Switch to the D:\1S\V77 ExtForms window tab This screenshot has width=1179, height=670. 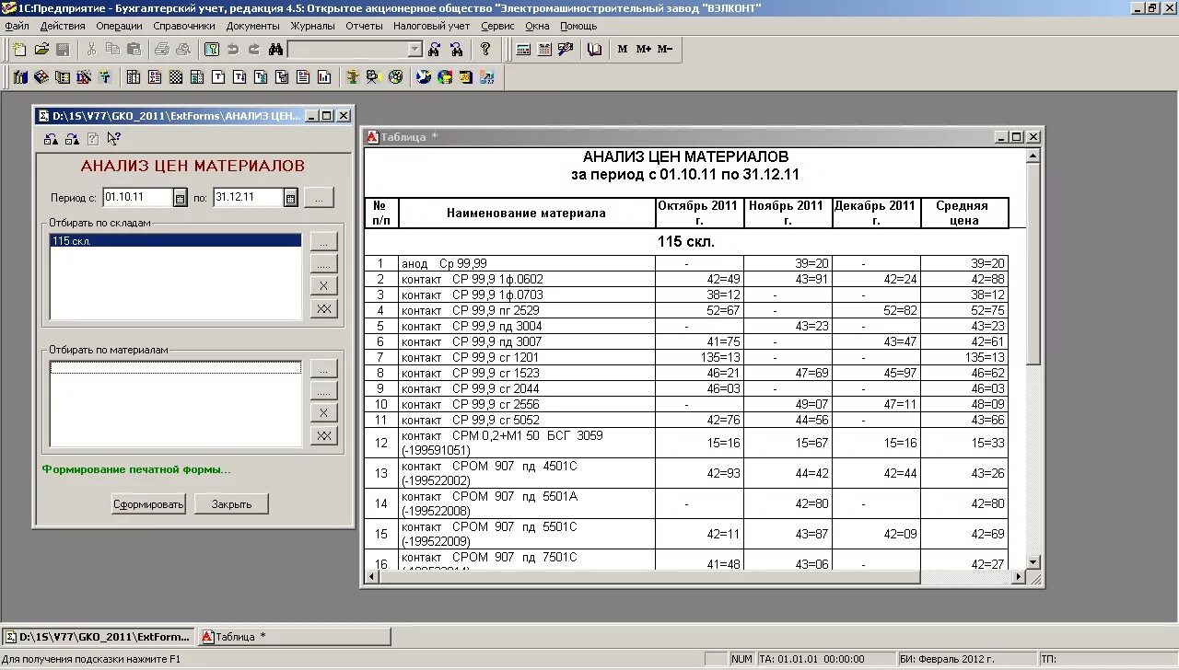click(99, 636)
